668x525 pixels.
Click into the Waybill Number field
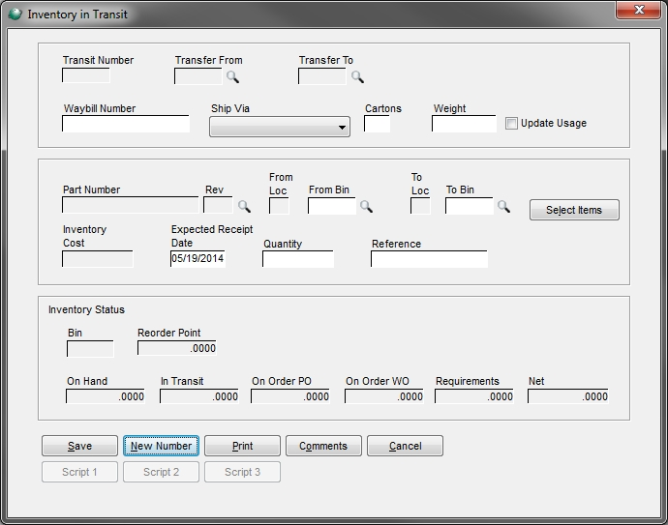tap(126, 124)
